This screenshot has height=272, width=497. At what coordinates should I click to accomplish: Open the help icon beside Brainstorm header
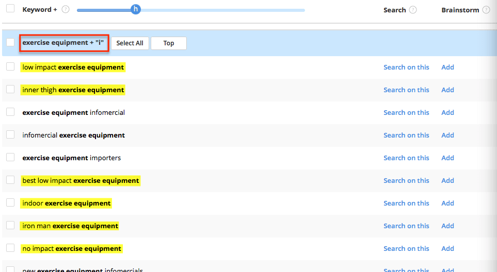click(x=486, y=10)
